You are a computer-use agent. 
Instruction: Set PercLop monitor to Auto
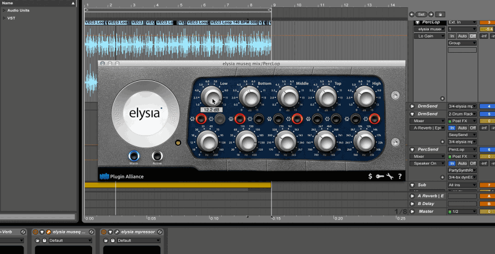(x=462, y=36)
